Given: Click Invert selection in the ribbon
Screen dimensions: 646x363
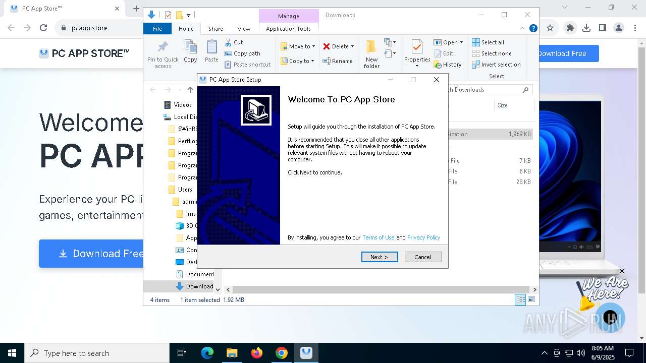Looking at the screenshot, I should coord(496,65).
